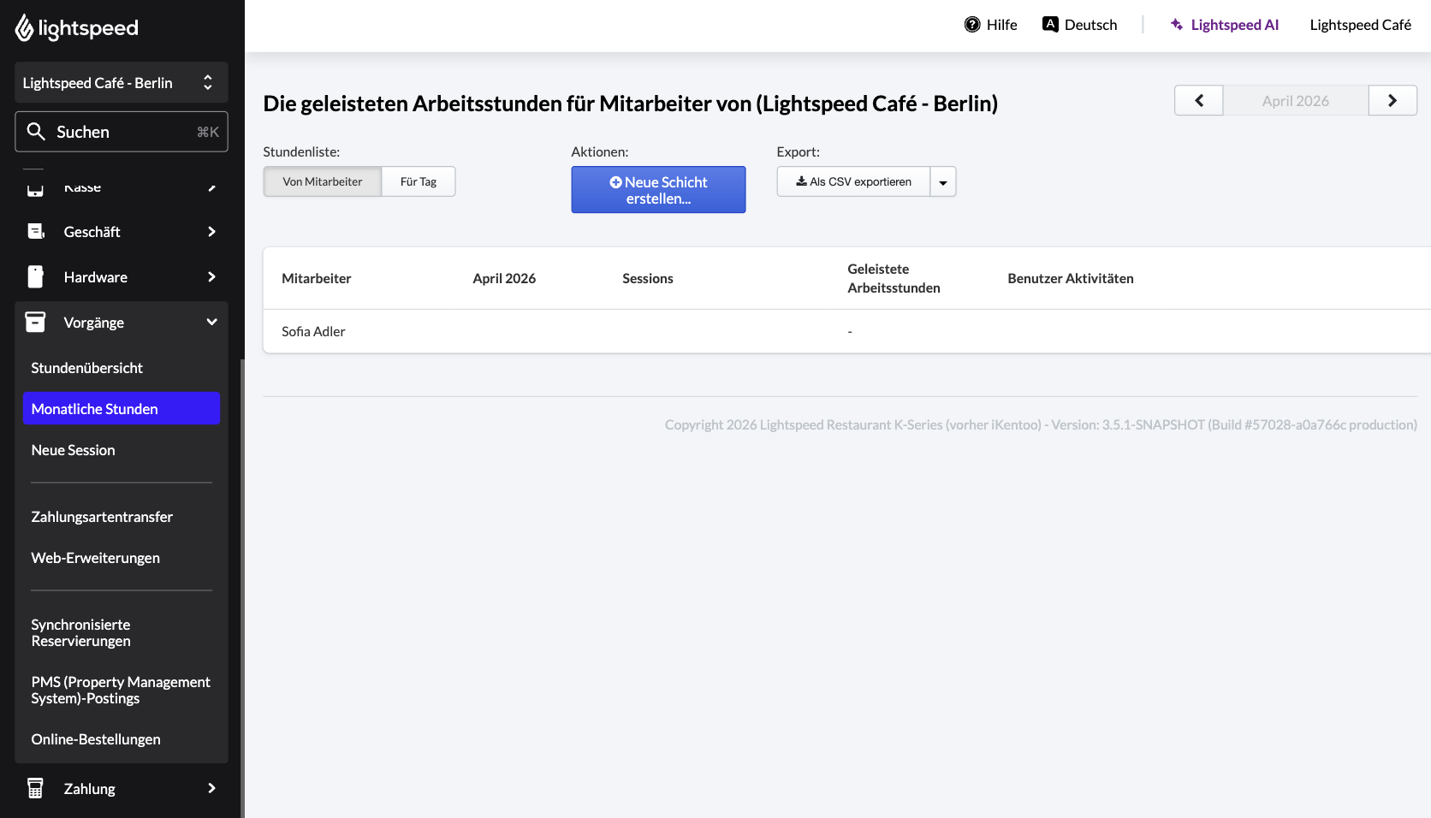Screen dimensions: 1431x818
Task: Click the Hardware sidebar icon
Action: click(36, 277)
